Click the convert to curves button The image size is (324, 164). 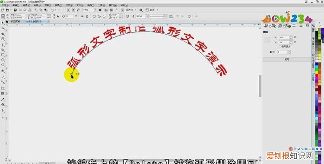point(189,16)
